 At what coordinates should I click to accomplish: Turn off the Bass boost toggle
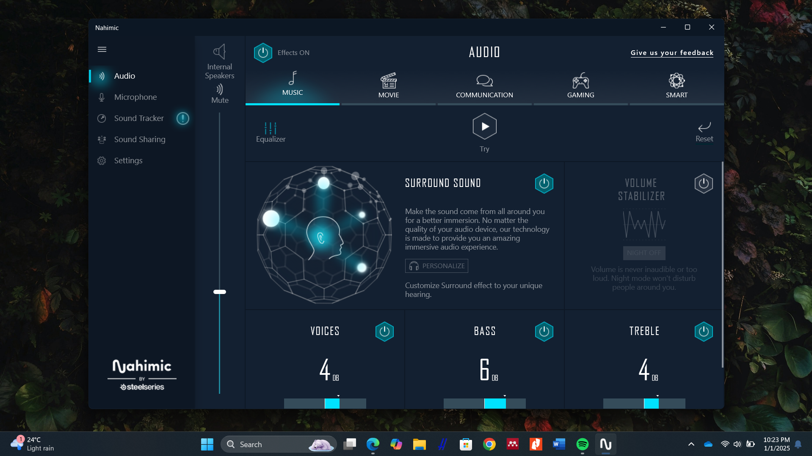click(x=544, y=332)
